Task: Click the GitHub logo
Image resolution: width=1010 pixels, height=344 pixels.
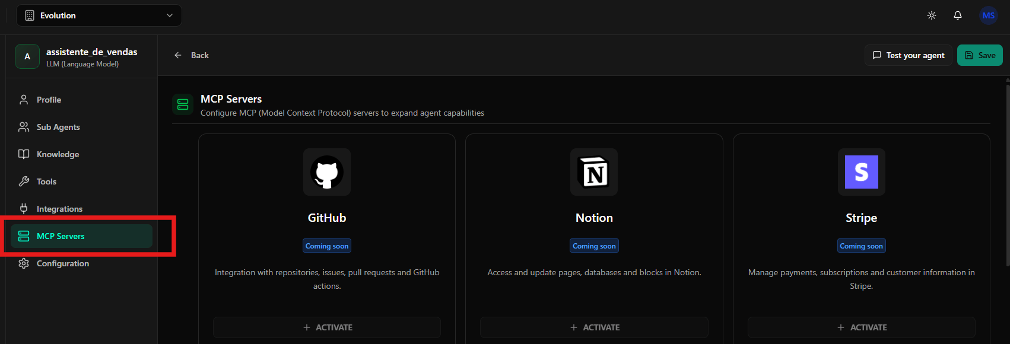Action: [x=327, y=172]
